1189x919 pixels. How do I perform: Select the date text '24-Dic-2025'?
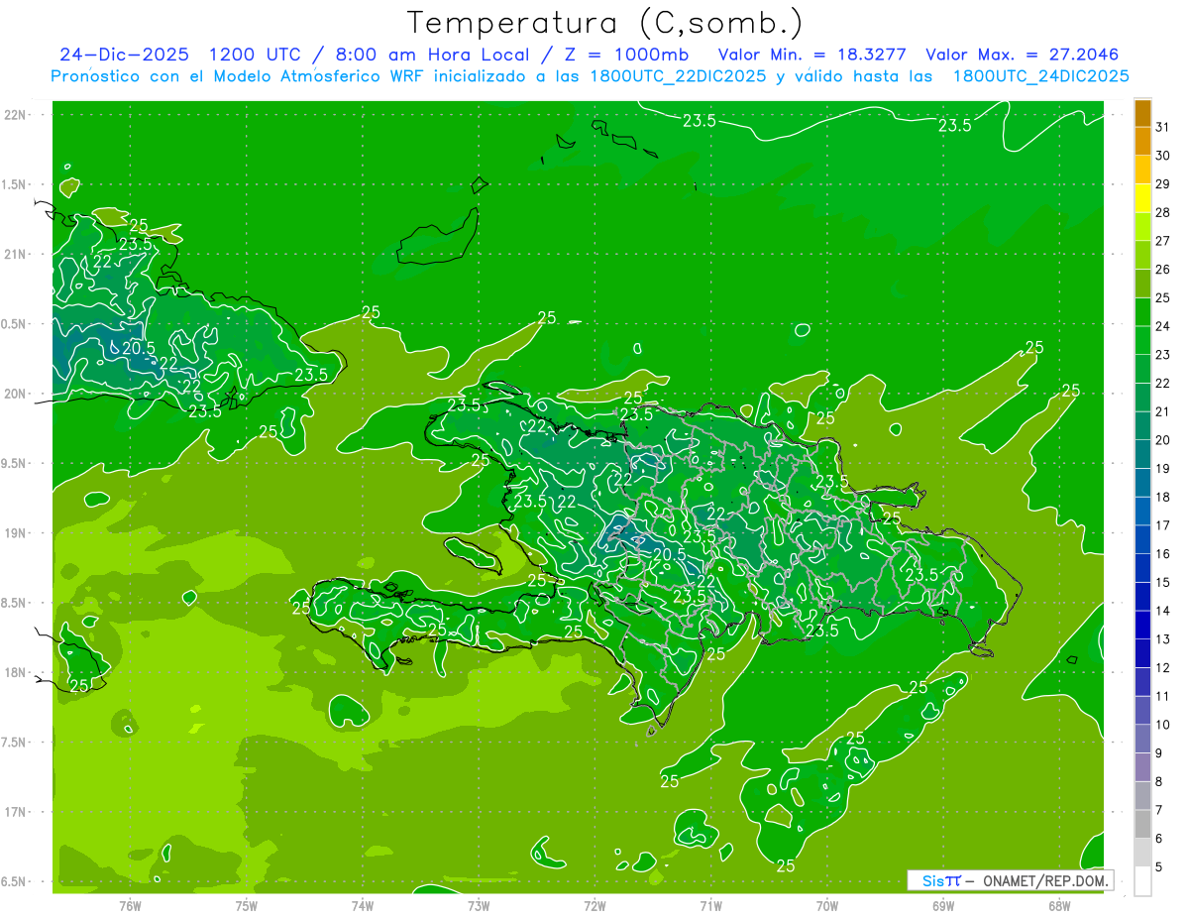pos(124,55)
